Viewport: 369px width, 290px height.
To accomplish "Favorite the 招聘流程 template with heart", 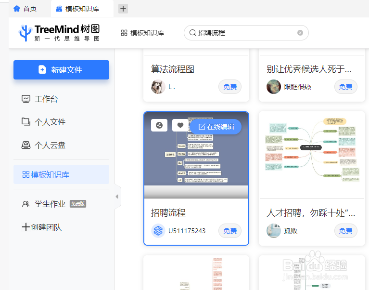I will tap(180, 125).
